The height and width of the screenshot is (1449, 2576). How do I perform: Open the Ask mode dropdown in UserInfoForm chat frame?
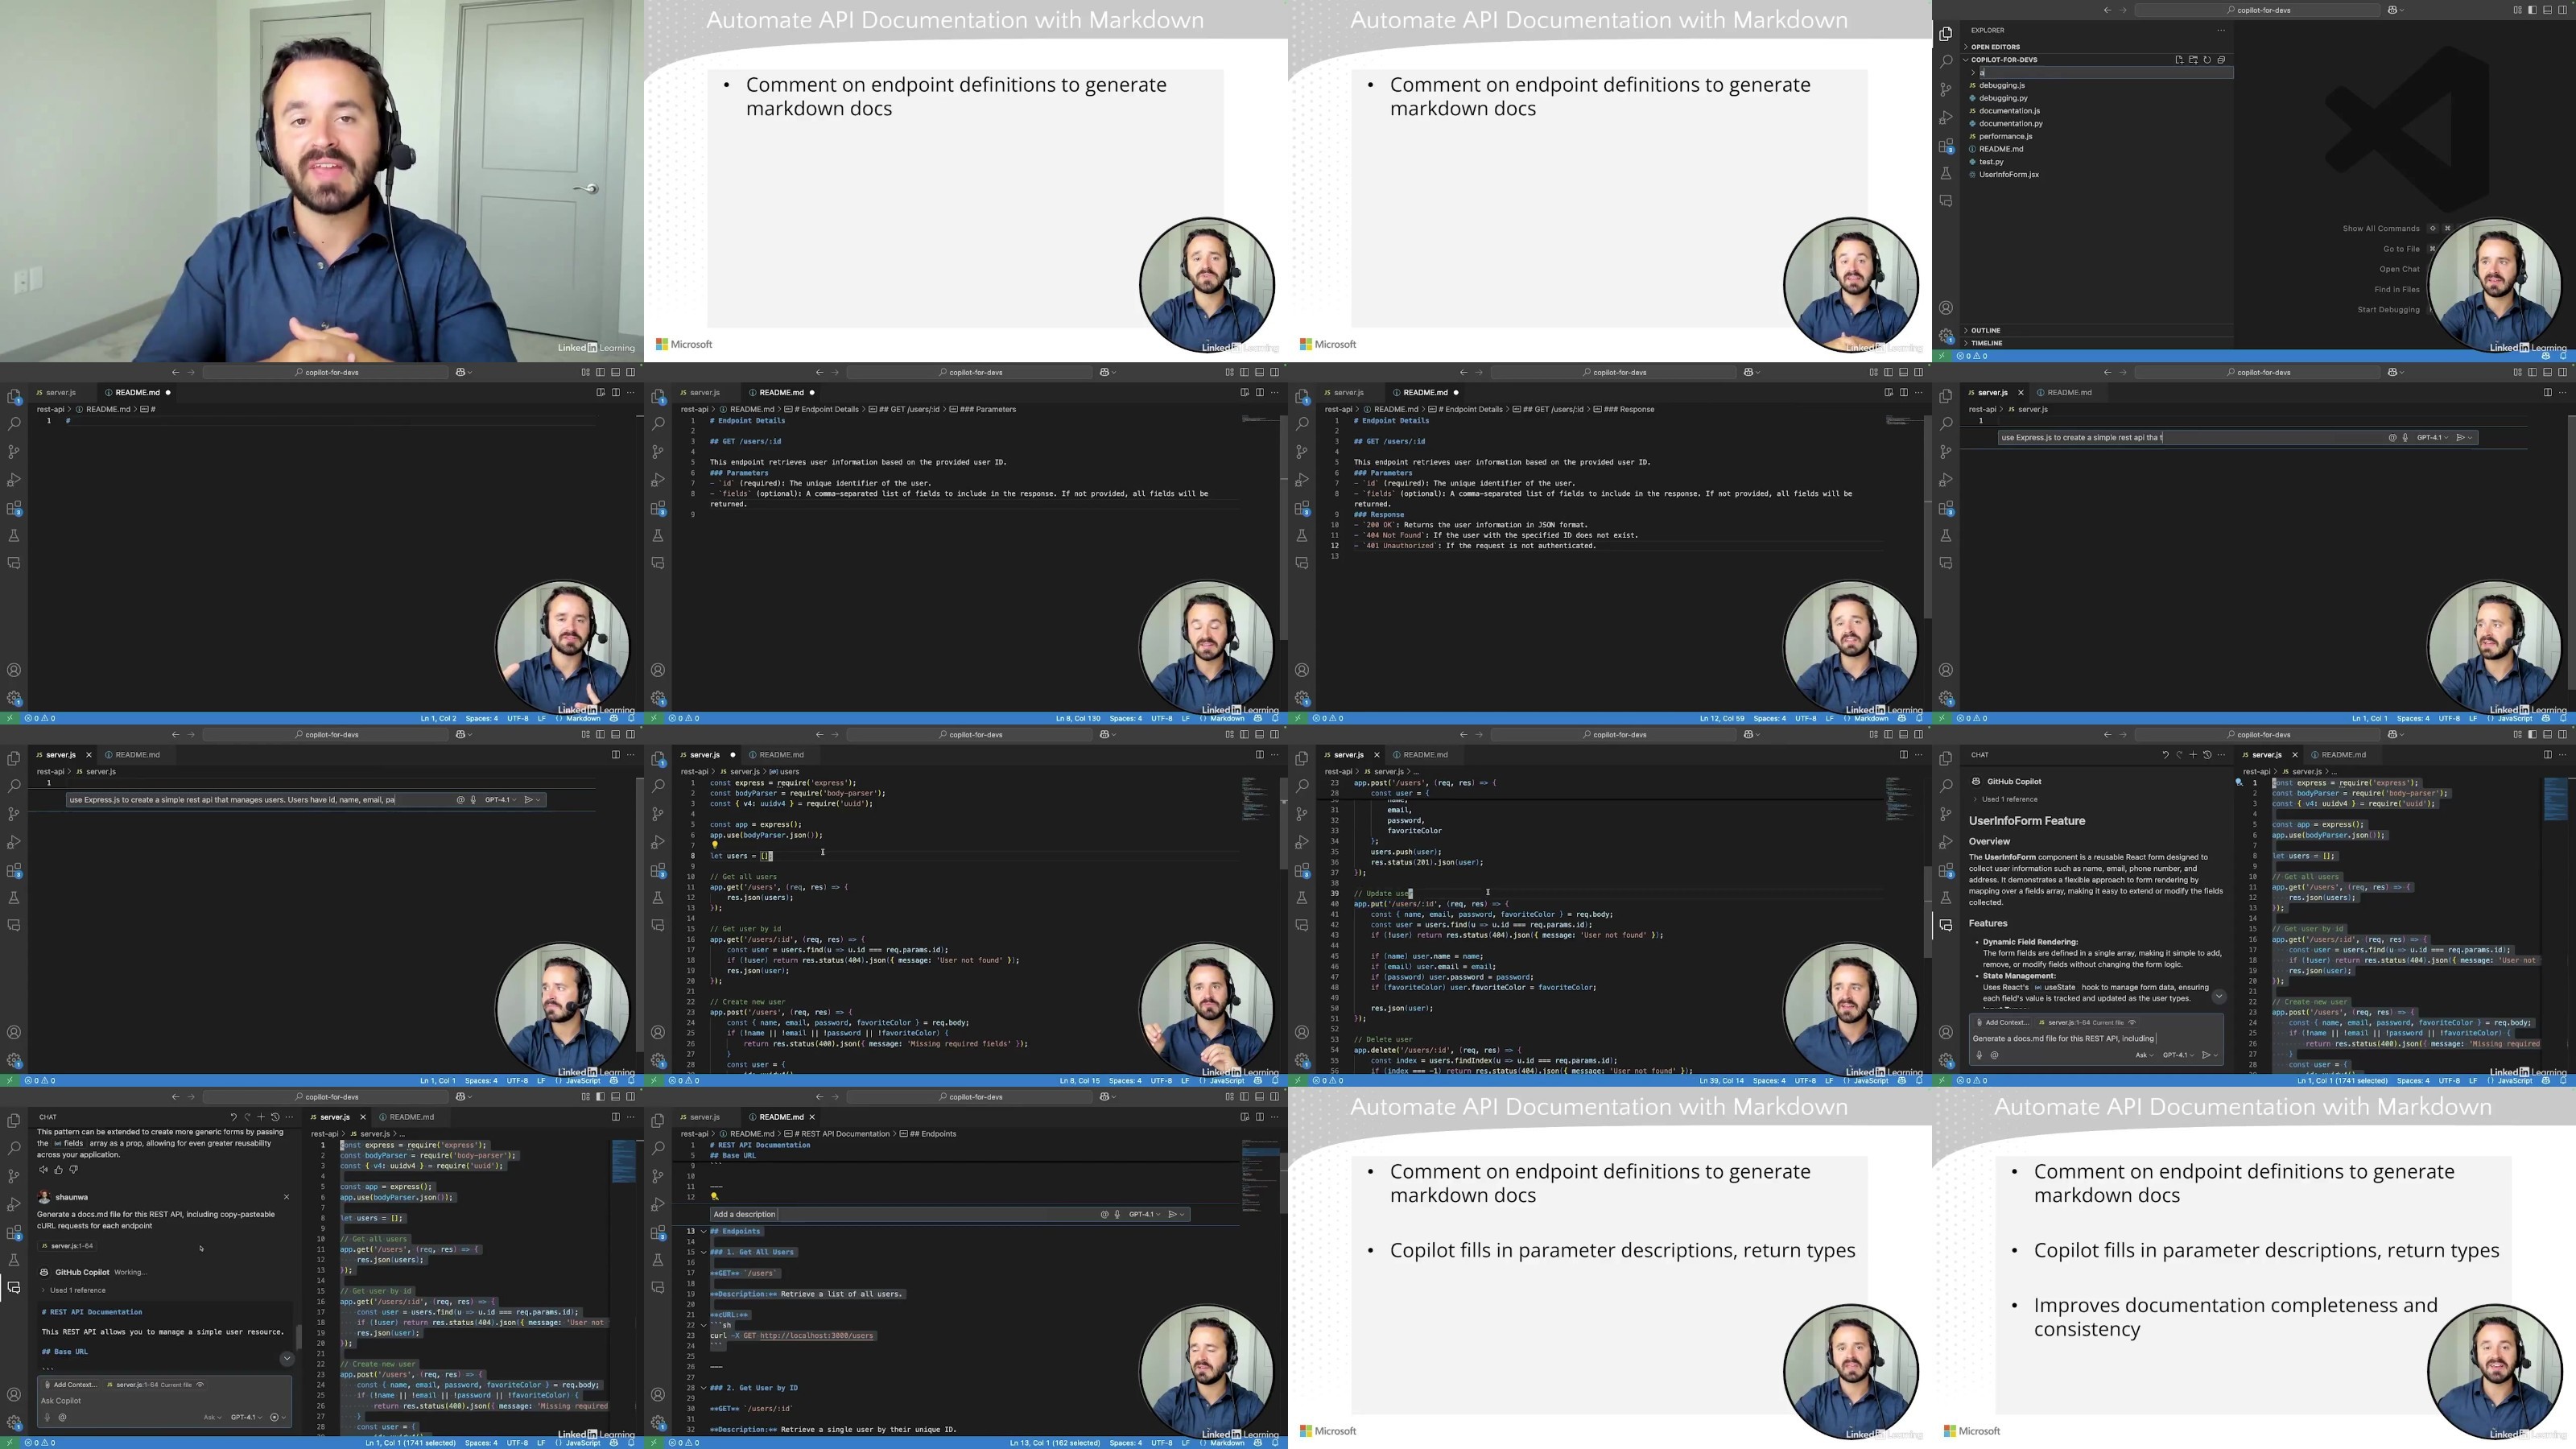2144,1055
